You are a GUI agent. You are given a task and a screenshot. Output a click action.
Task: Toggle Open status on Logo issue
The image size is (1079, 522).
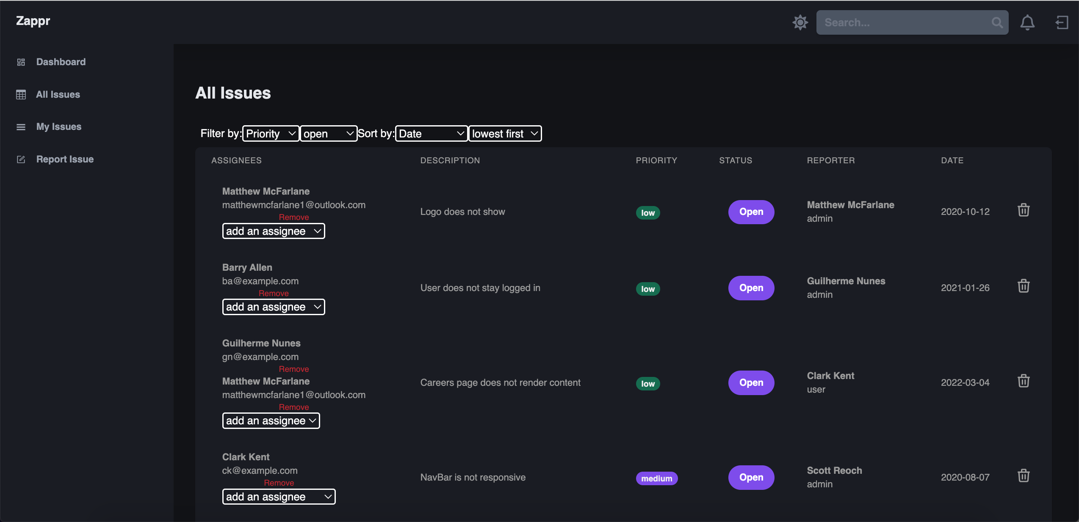(751, 212)
